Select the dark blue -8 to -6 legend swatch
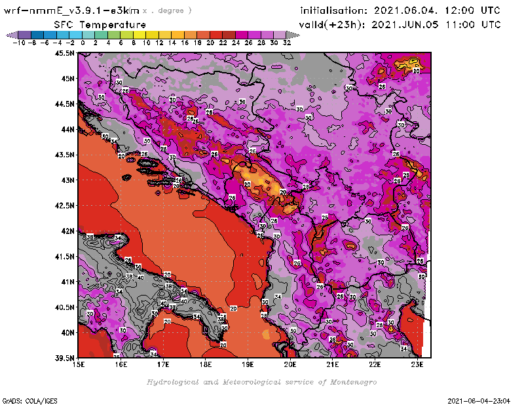 point(37,35)
